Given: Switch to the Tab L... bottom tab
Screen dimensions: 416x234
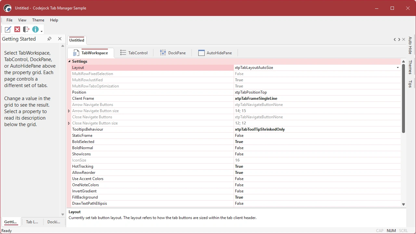Looking at the screenshot, I should (x=32, y=222).
